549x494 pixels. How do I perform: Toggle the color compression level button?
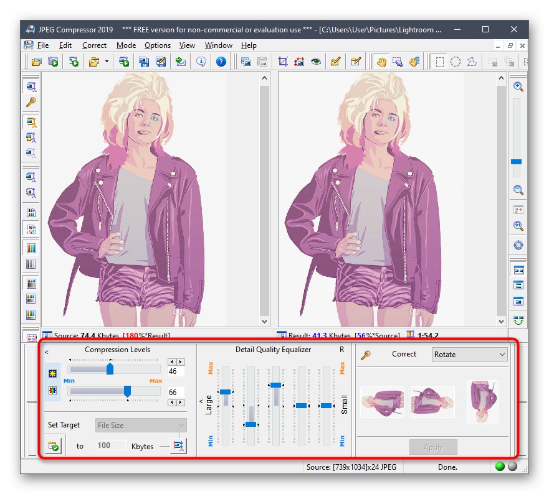click(53, 391)
